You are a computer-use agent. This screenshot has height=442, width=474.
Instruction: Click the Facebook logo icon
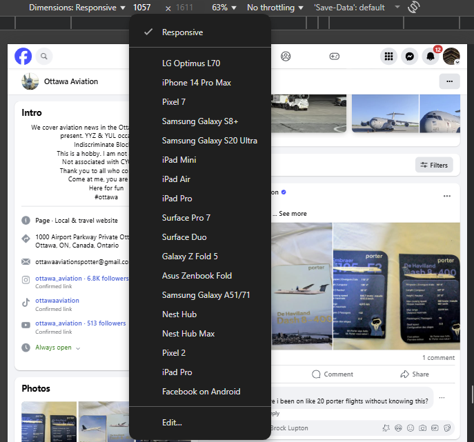click(23, 56)
